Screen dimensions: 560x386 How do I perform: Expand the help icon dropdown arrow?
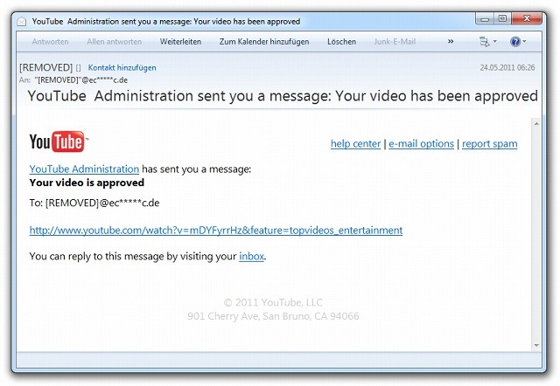[x=524, y=41]
